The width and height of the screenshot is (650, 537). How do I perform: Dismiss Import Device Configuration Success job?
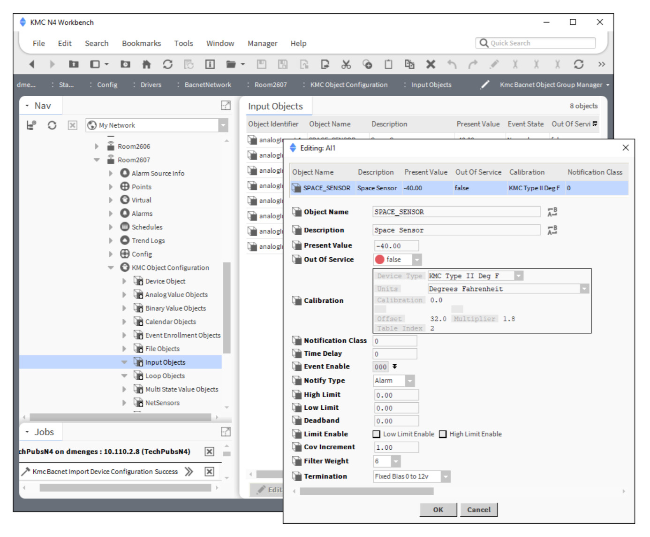(209, 472)
